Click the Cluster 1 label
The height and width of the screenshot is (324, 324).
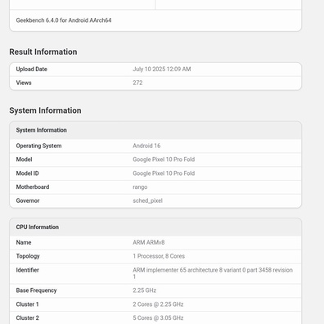pyautogui.click(x=27, y=304)
